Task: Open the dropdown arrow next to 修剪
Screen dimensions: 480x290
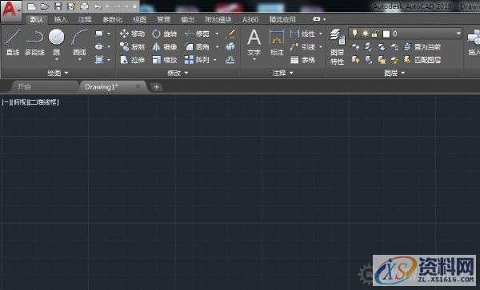Action: coord(217,34)
